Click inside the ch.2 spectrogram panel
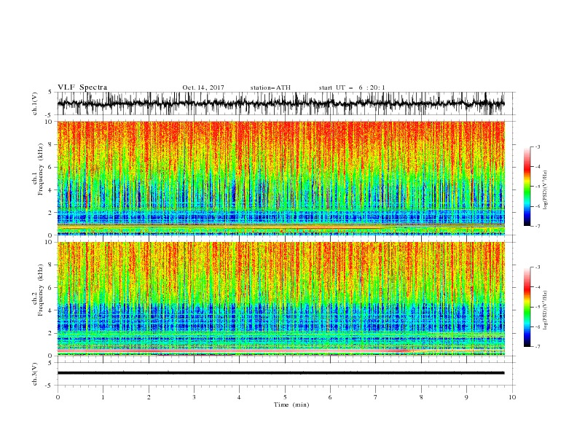The height and width of the screenshot is (446, 577). (280, 299)
